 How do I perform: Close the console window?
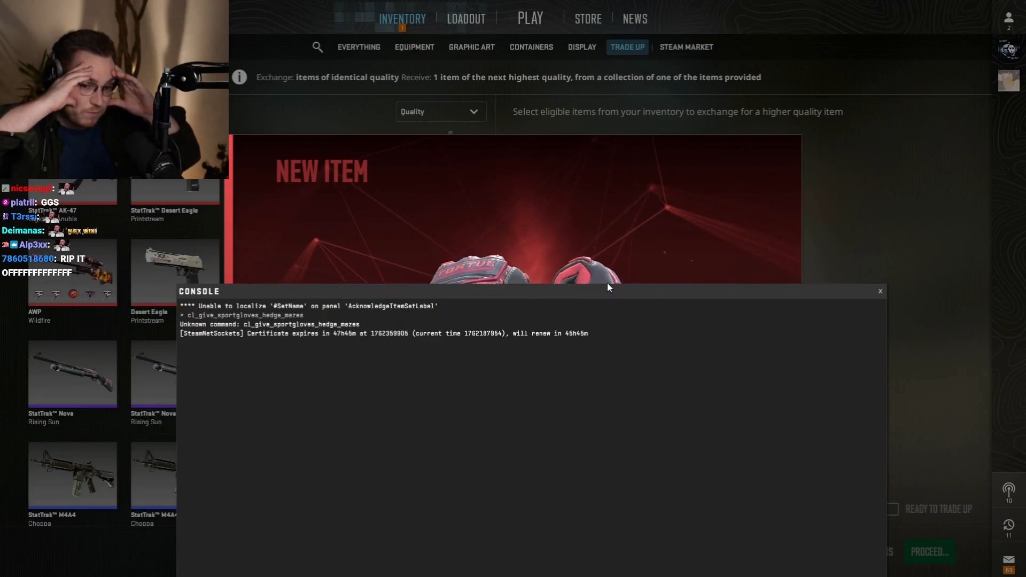point(880,291)
